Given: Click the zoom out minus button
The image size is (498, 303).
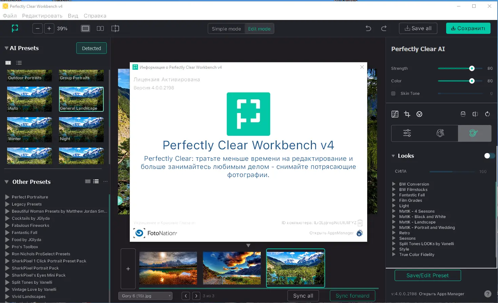Looking at the screenshot, I should 37,28.
